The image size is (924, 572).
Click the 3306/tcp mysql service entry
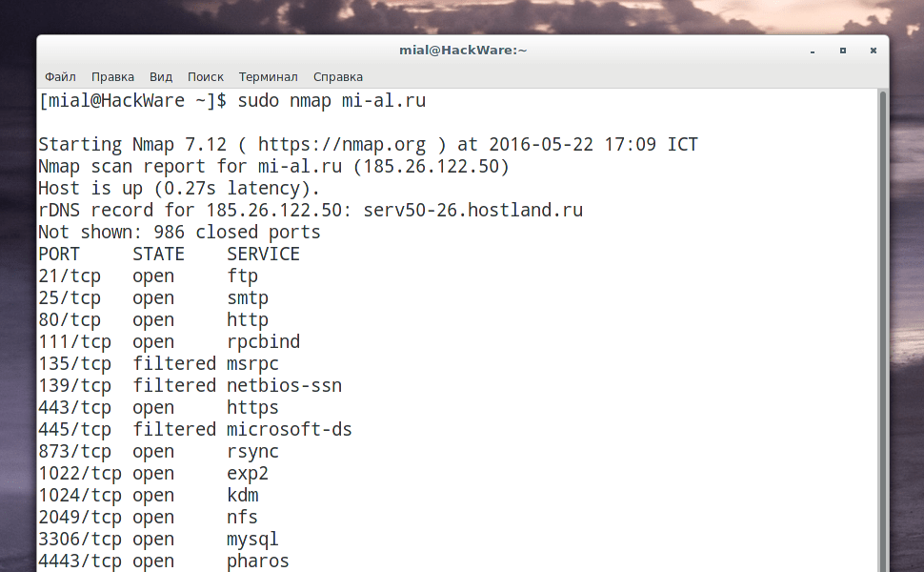pyautogui.click(x=162, y=539)
